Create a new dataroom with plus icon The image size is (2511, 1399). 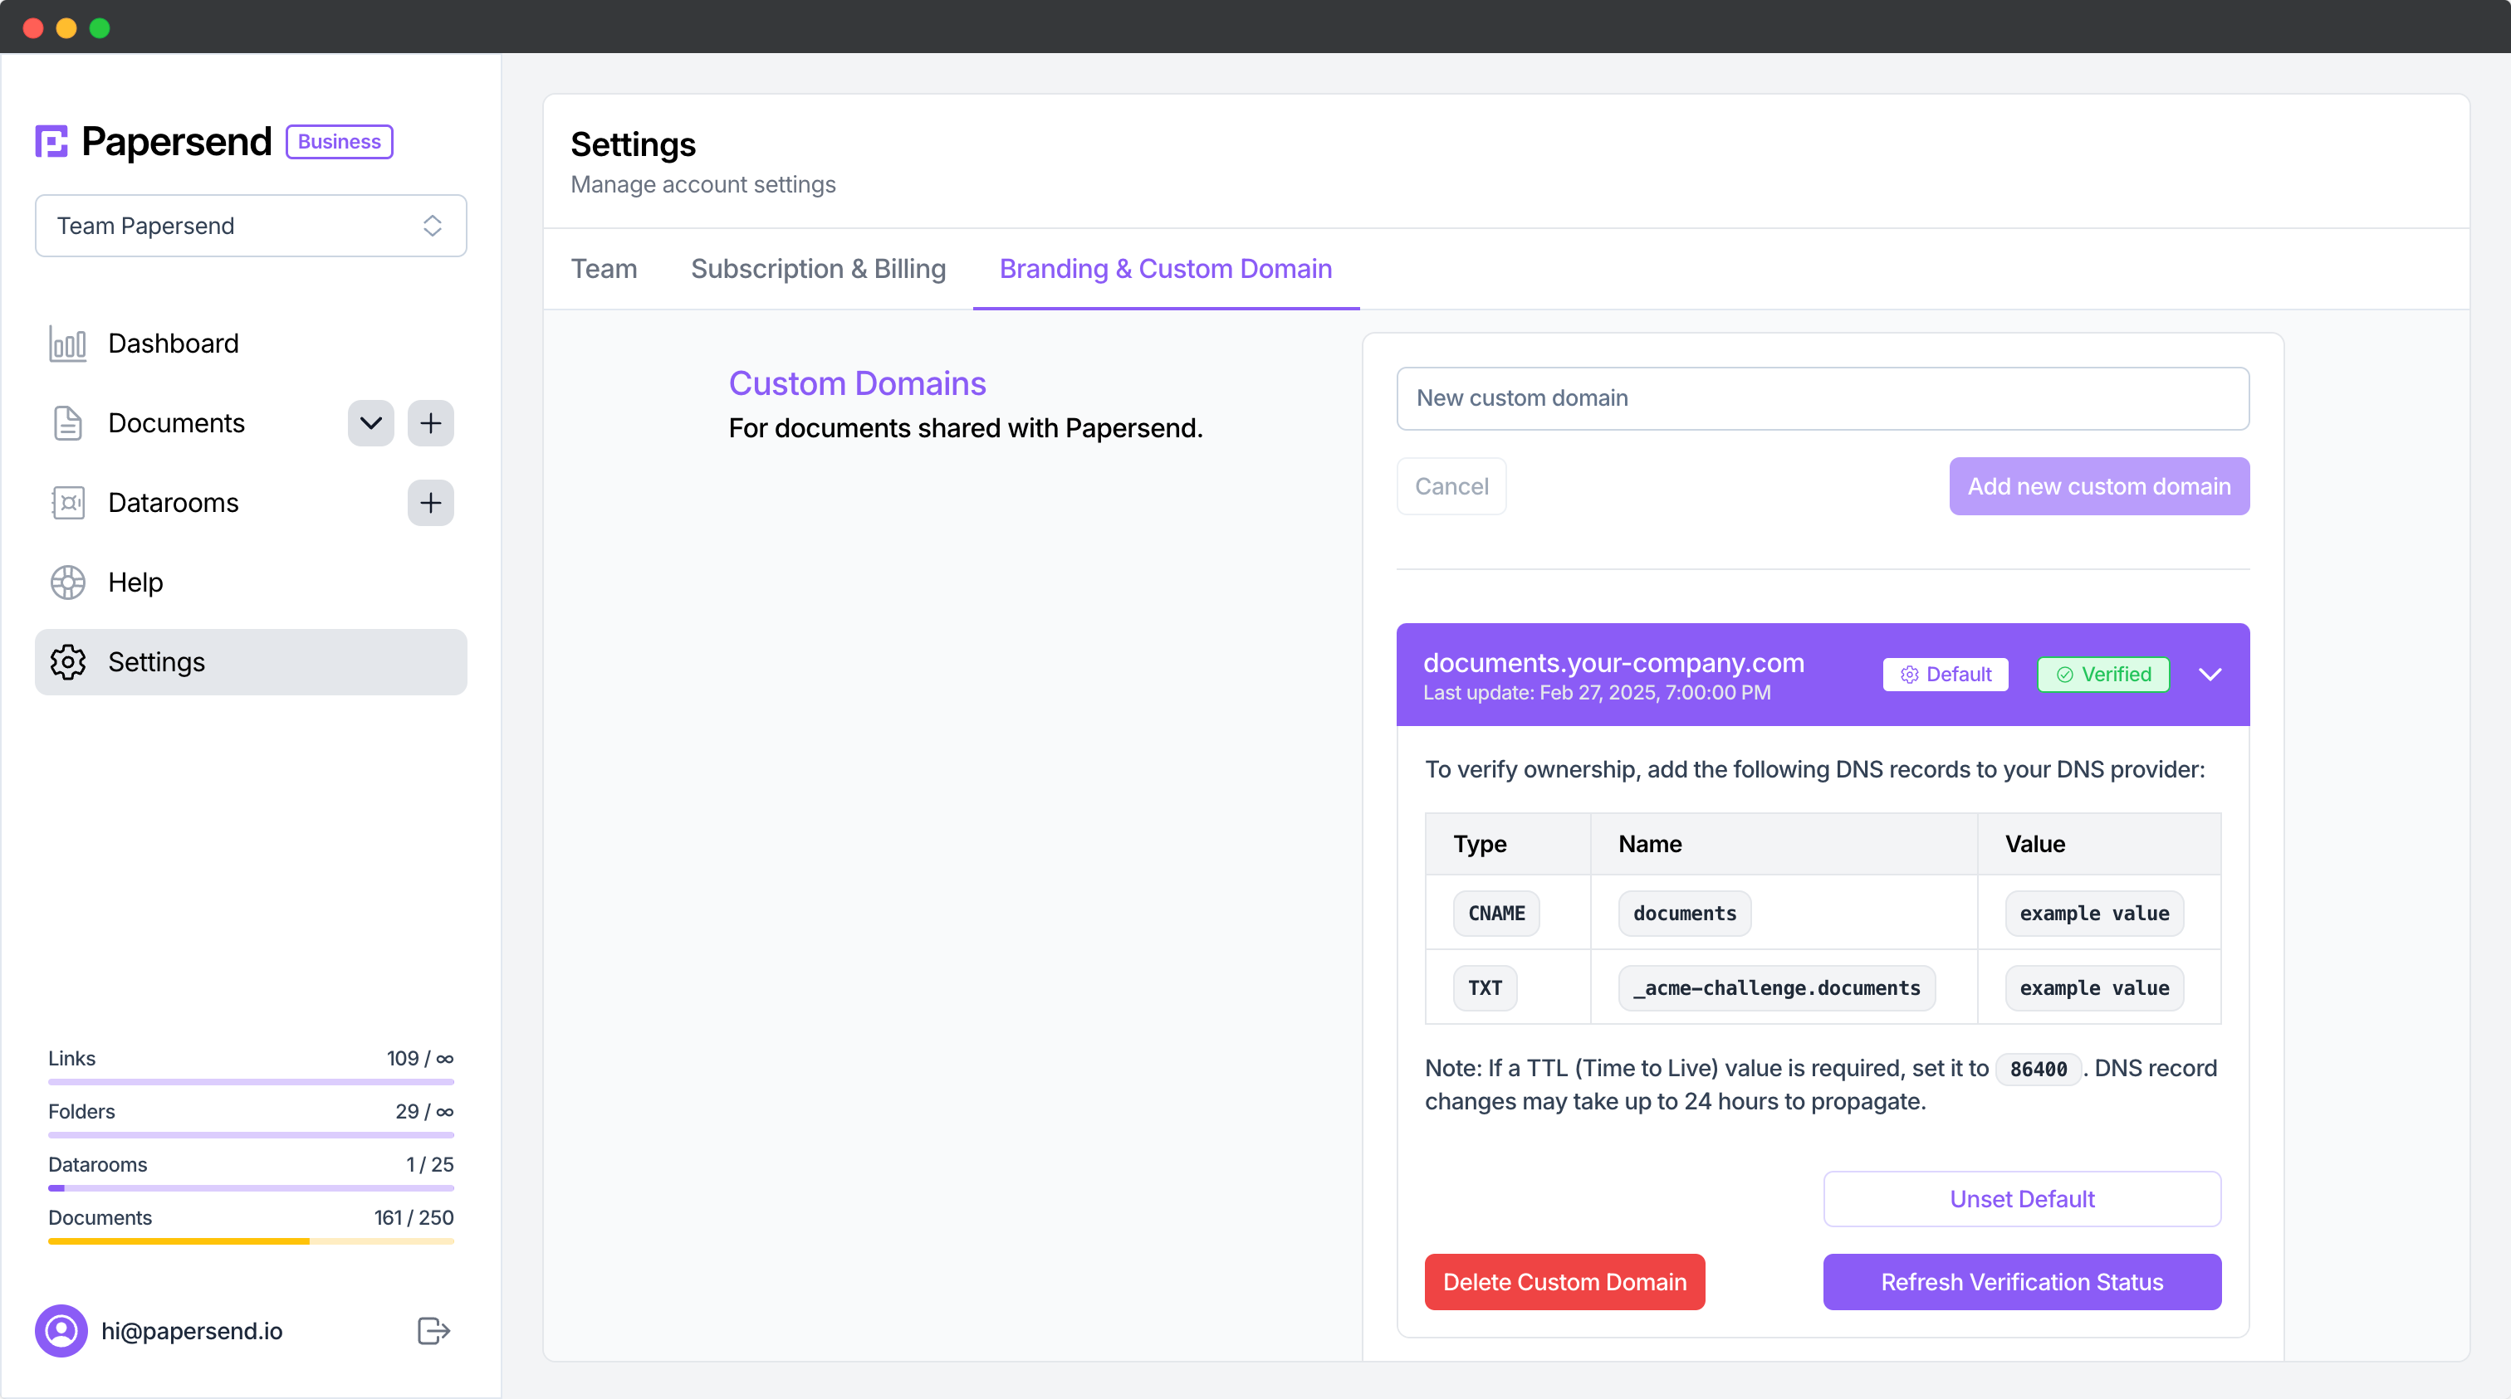(x=430, y=503)
